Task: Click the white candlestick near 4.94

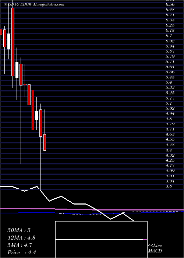Action: tap(37, 115)
